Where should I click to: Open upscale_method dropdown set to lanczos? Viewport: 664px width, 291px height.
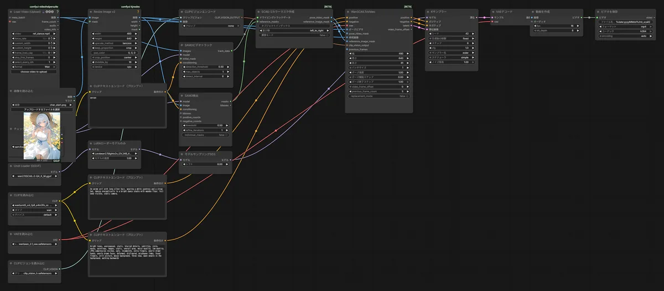pyautogui.click(x=113, y=43)
